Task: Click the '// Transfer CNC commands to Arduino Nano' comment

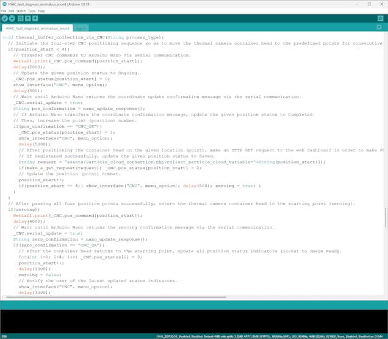Action: (102, 55)
